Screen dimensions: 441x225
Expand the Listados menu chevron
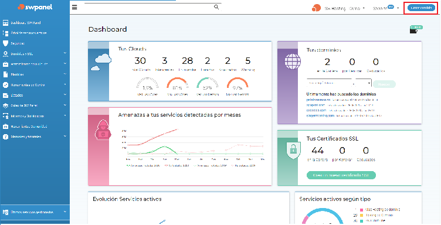click(x=65, y=95)
